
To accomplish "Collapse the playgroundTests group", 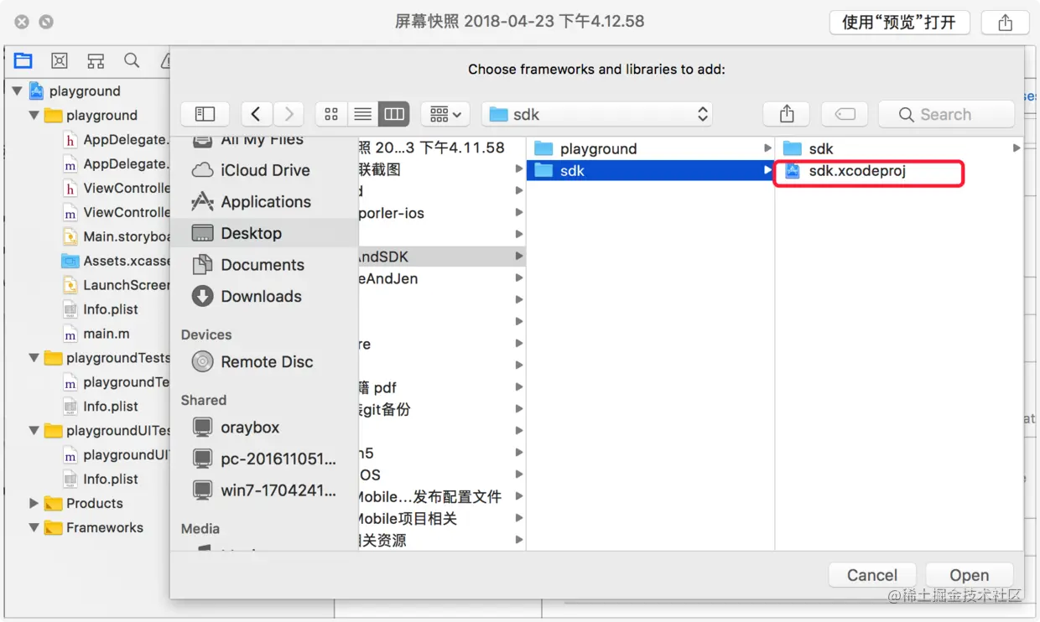I will click(34, 358).
